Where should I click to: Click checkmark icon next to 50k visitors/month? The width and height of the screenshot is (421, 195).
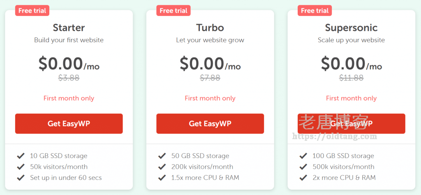(21, 167)
